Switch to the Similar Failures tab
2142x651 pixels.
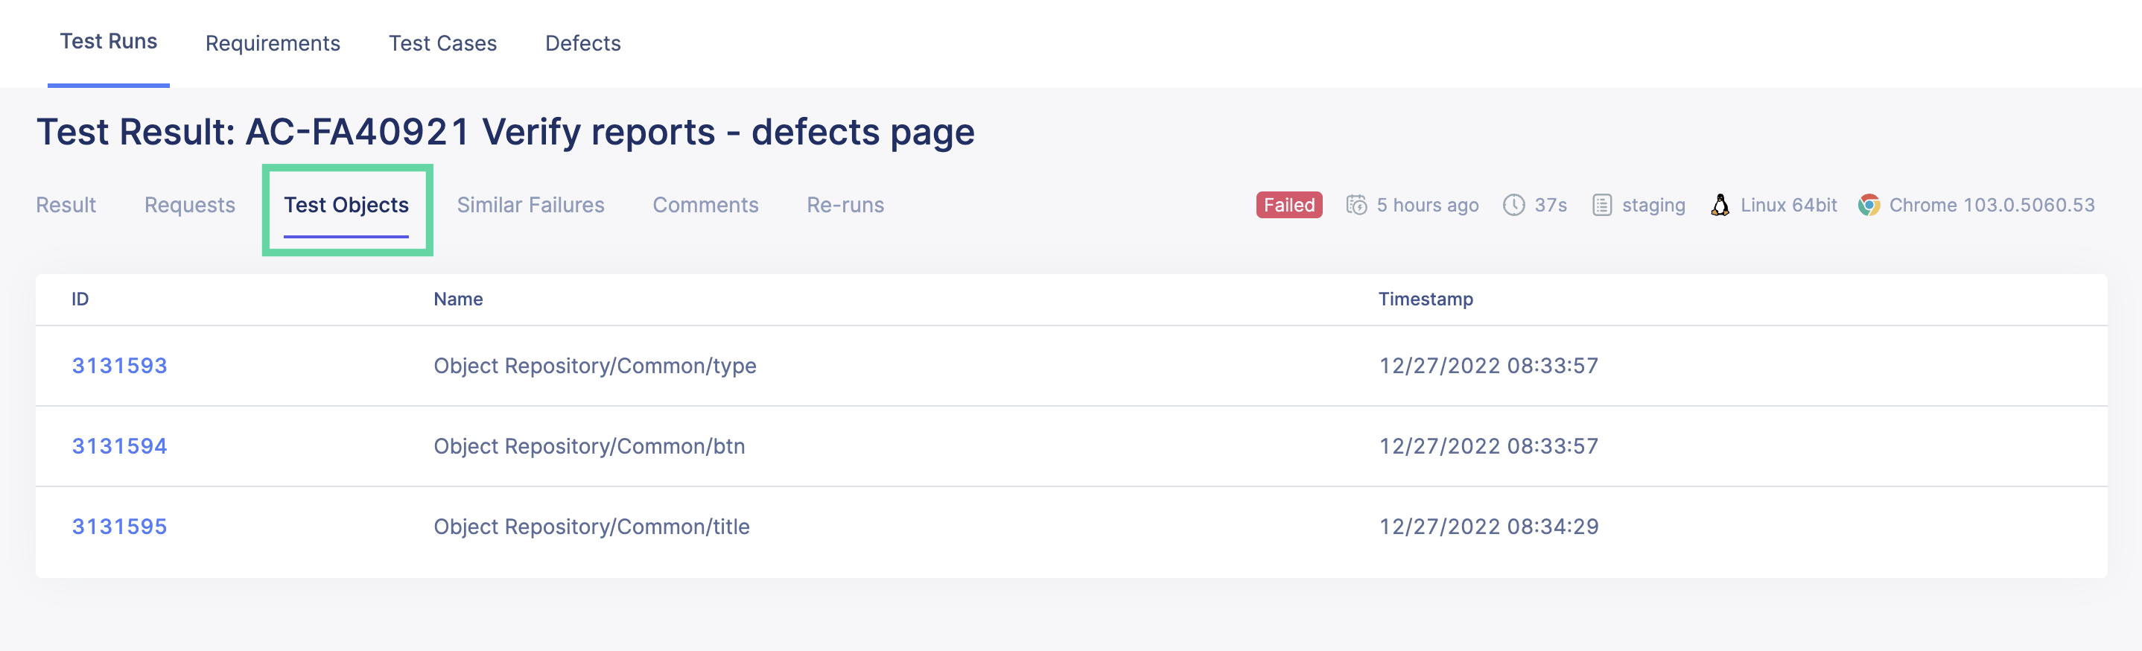[x=530, y=205]
